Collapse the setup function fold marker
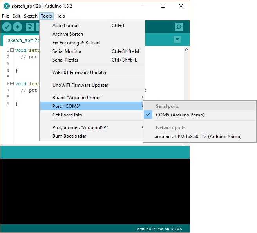 (12, 51)
